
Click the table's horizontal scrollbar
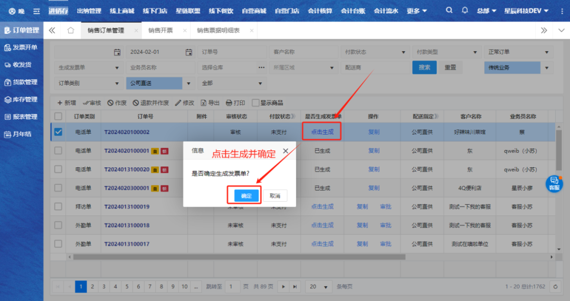237,257
